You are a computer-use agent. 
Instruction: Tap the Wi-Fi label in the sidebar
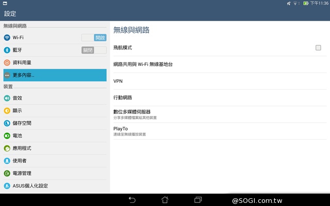[x=18, y=38]
